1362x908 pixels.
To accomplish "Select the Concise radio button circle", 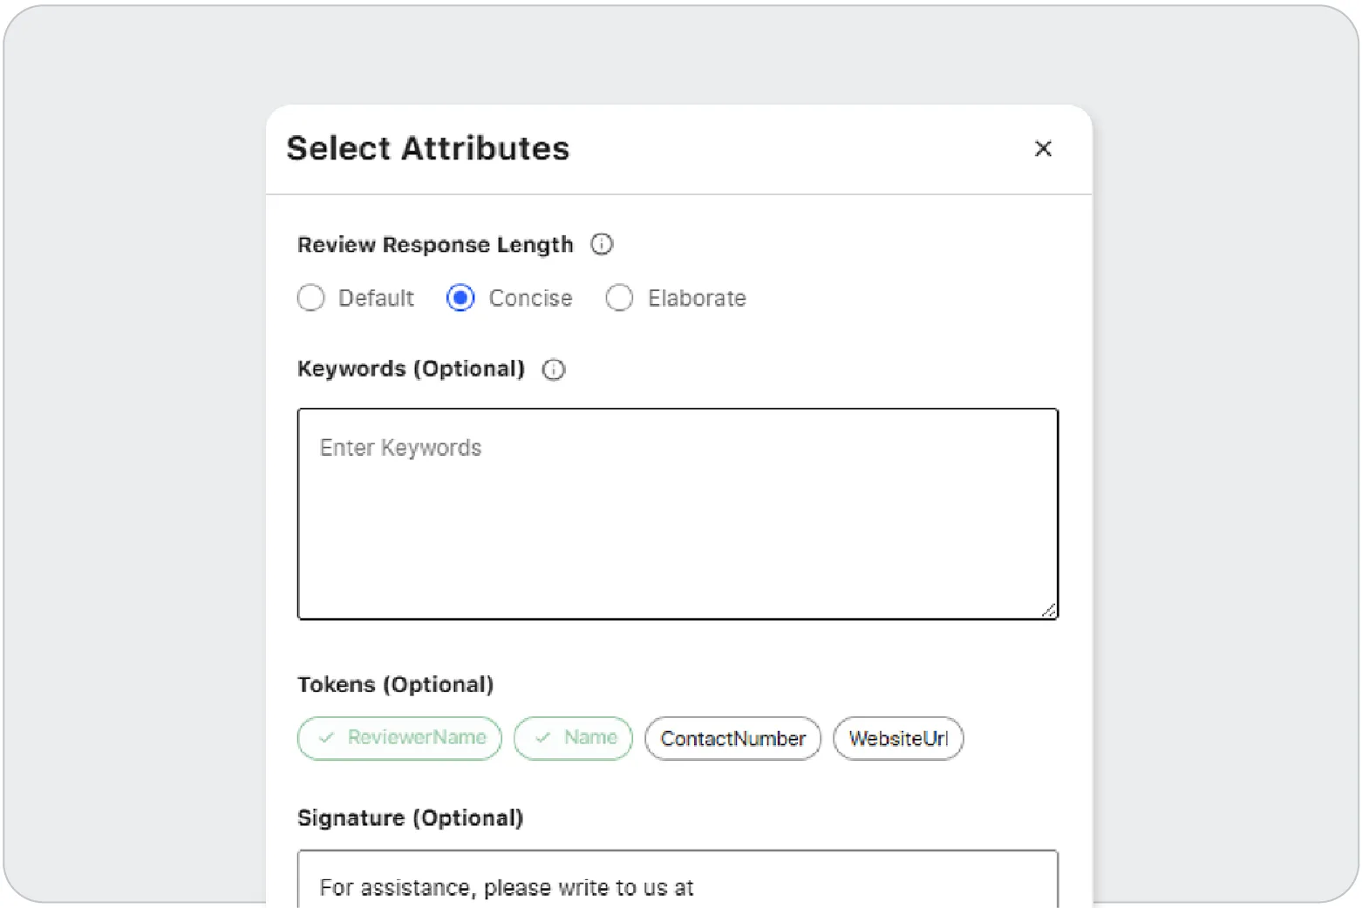I will [x=460, y=298].
